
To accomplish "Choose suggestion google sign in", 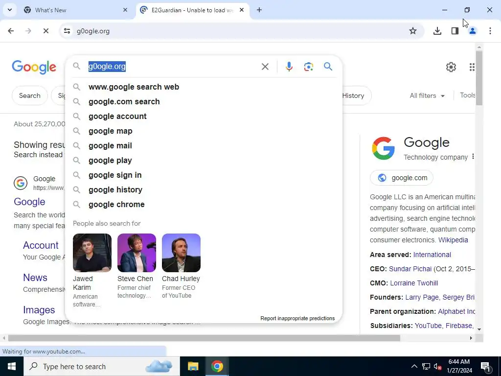I will coord(204,175).
